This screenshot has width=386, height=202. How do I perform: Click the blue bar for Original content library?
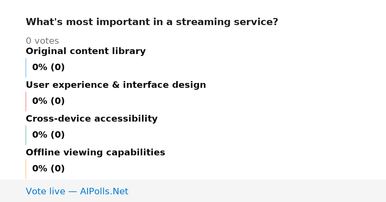[x=26, y=68]
